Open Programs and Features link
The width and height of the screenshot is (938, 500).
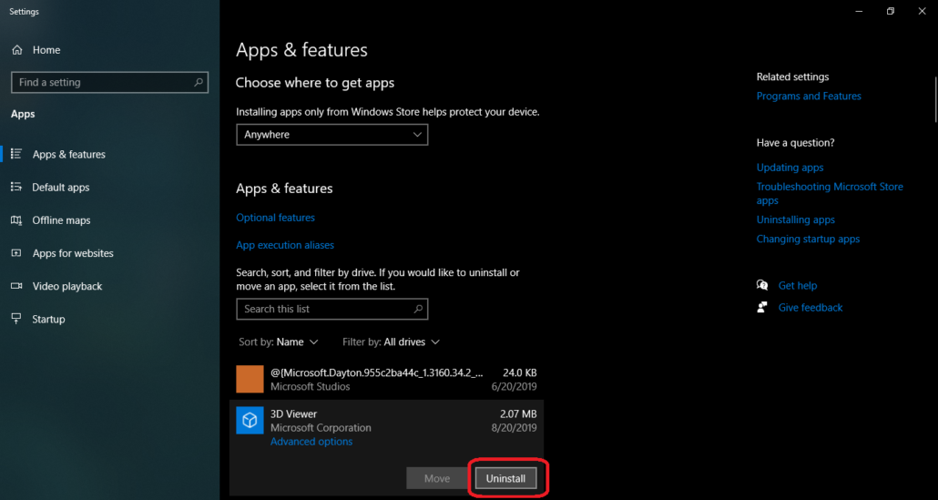coord(809,97)
